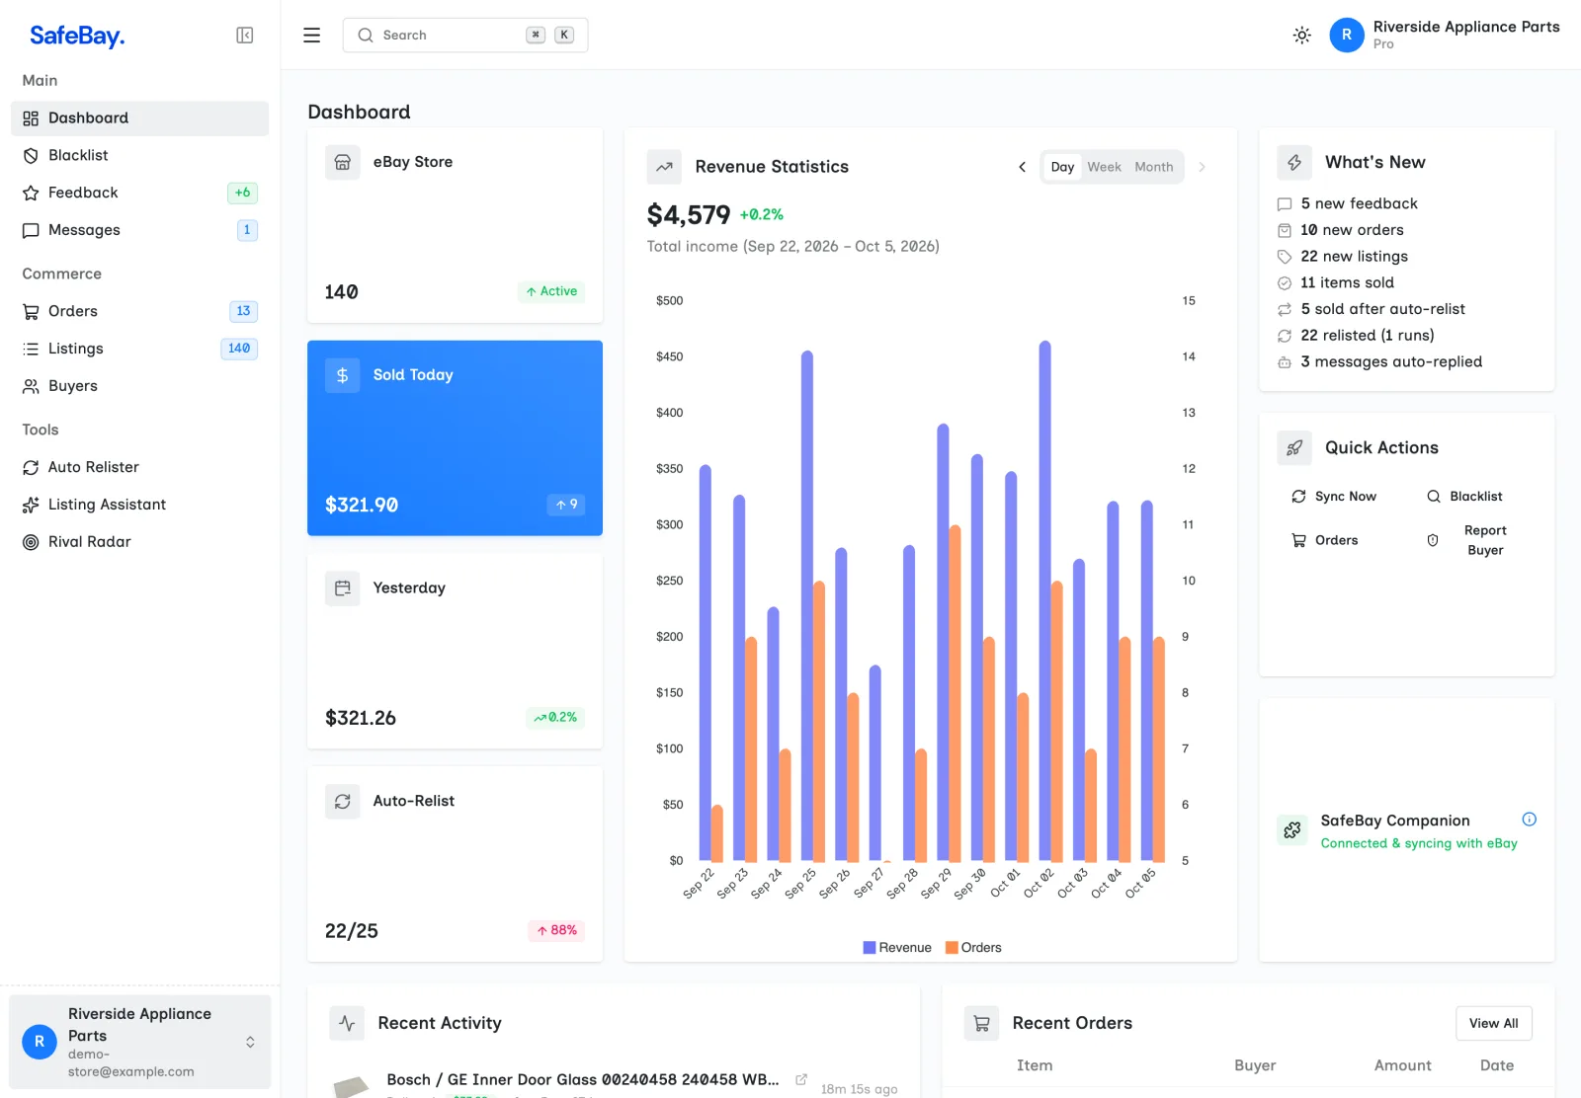Switch to the Month tab

[x=1154, y=167]
